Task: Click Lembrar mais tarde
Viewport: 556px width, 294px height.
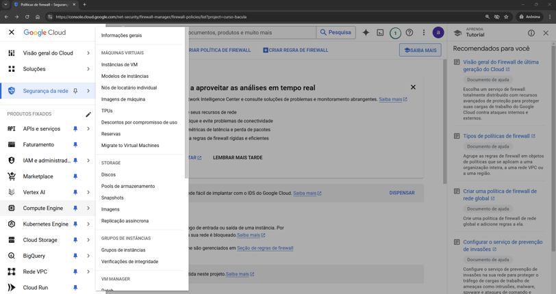Action: (238, 158)
